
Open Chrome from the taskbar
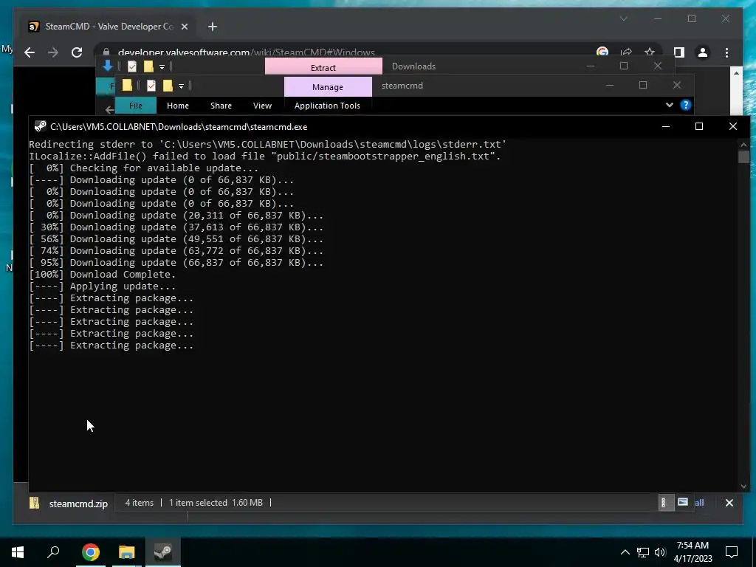(90, 552)
